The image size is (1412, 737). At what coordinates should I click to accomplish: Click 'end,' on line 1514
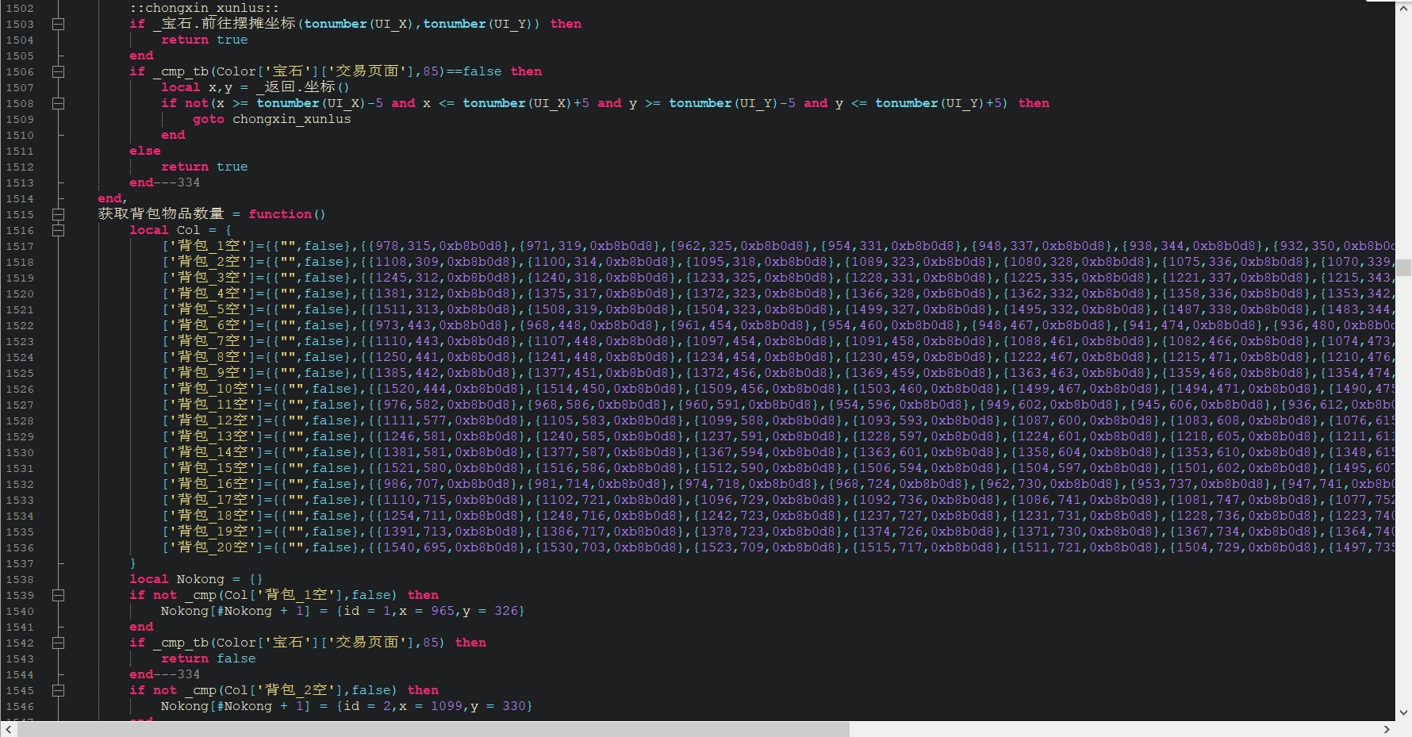(112, 198)
